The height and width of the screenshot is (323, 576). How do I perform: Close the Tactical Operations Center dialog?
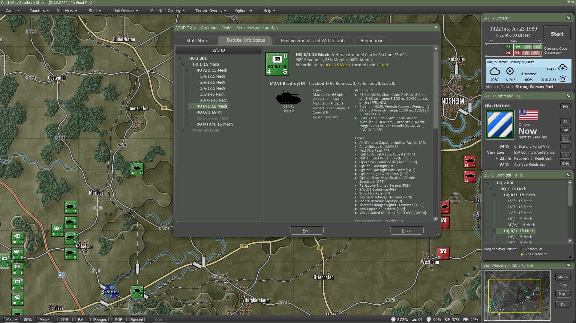(x=436, y=27)
